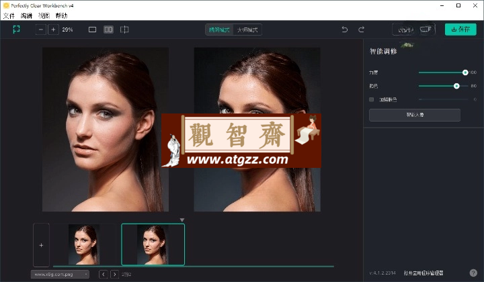The height and width of the screenshot is (282, 484).
Task: Redo the last adjustment
Action: pos(361,30)
